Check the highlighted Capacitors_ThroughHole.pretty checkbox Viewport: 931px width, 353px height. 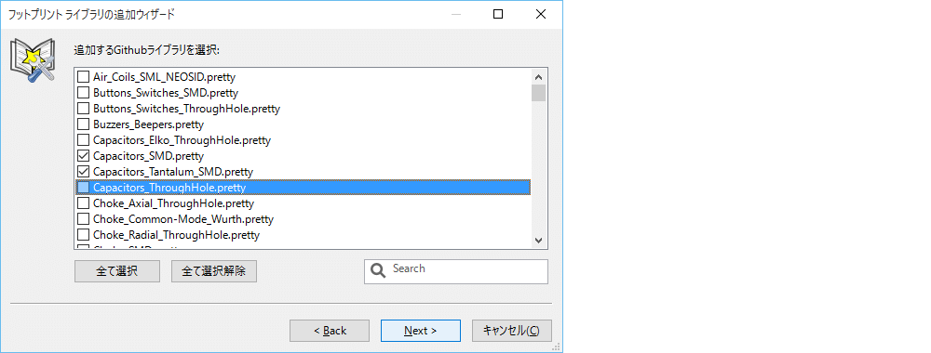click(83, 188)
